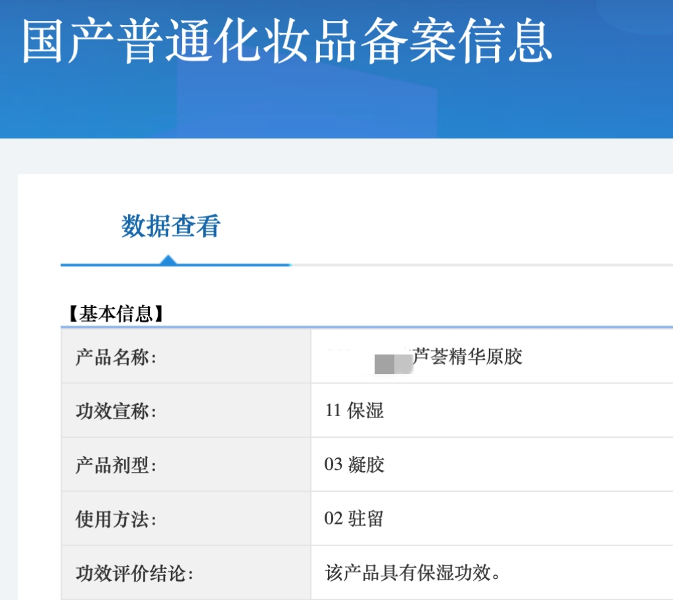The image size is (673, 600).
Task: Click the blue triangle marker under 数据查看
Action: click(x=168, y=259)
